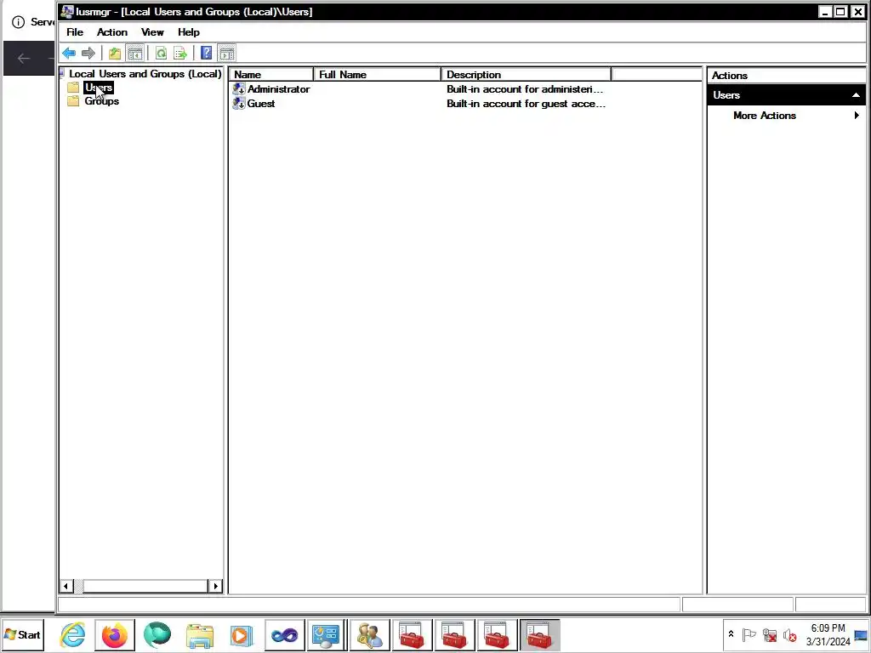The image size is (871, 653).
Task: Expand More Actions submenu arrow
Action: pos(857,116)
